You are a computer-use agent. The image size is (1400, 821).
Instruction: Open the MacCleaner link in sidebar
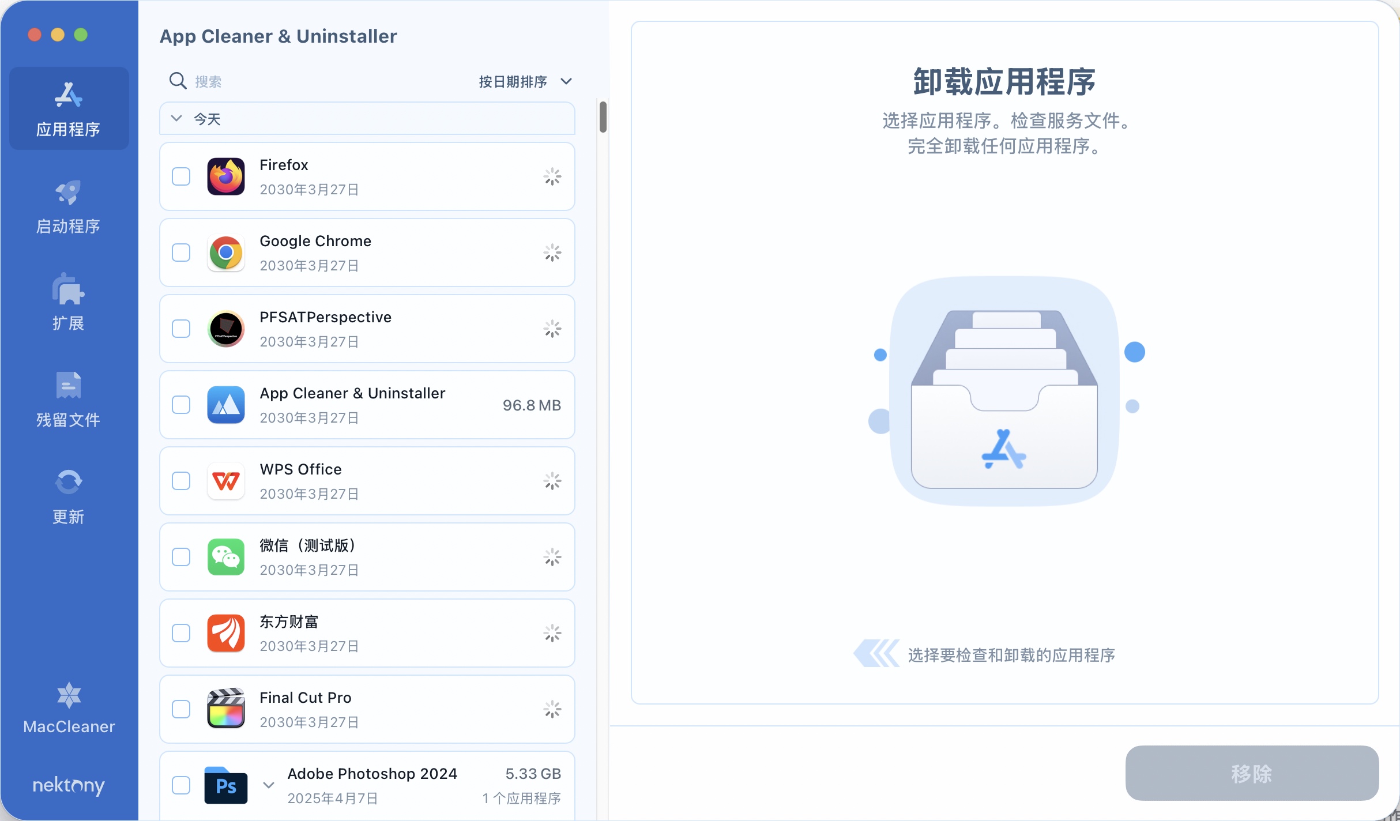[69, 709]
